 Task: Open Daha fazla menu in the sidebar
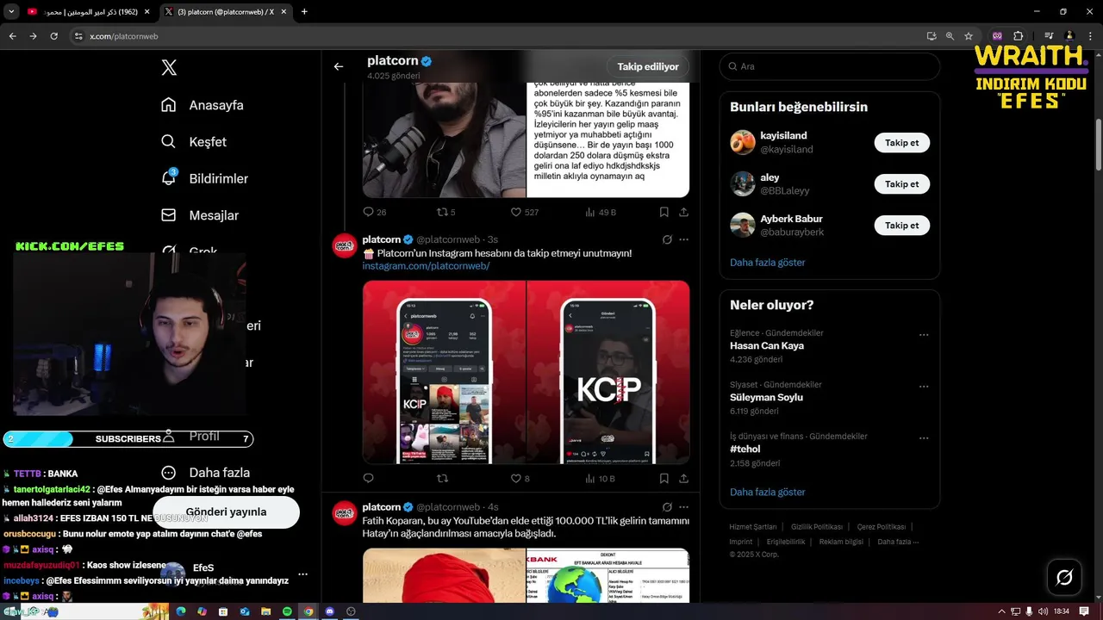pyautogui.click(x=205, y=473)
